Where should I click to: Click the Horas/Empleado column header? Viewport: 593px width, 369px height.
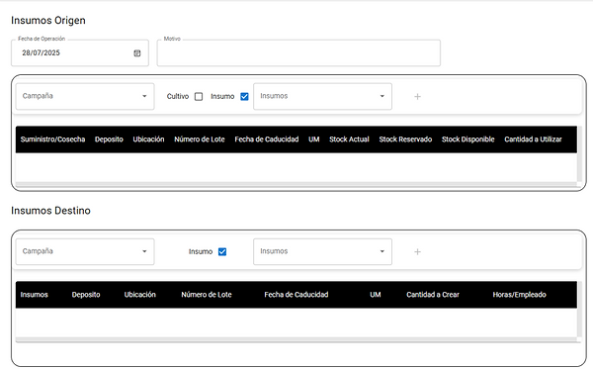click(519, 295)
